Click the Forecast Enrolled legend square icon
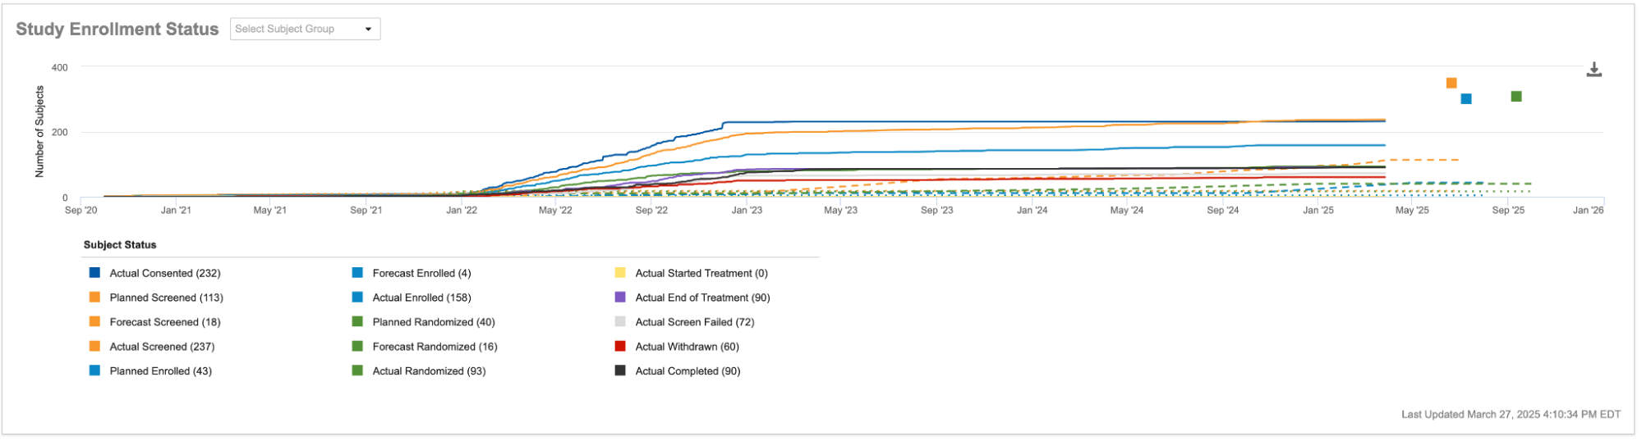Image resolution: width=1642 pixels, height=441 pixels. click(x=357, y=273)
